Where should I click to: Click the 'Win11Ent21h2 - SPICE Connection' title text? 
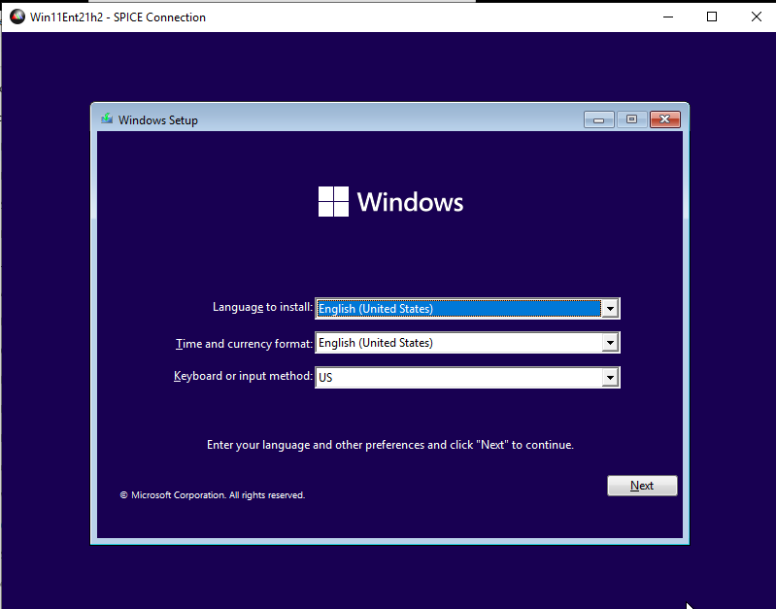(x=118, y=17)
